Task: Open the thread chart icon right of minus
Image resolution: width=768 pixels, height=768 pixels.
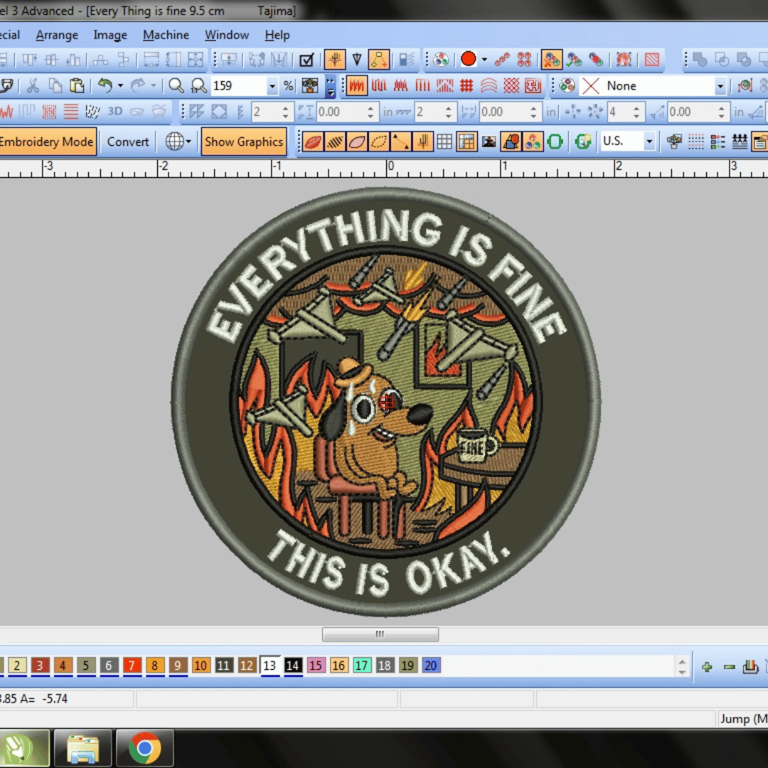Action: 750,666
